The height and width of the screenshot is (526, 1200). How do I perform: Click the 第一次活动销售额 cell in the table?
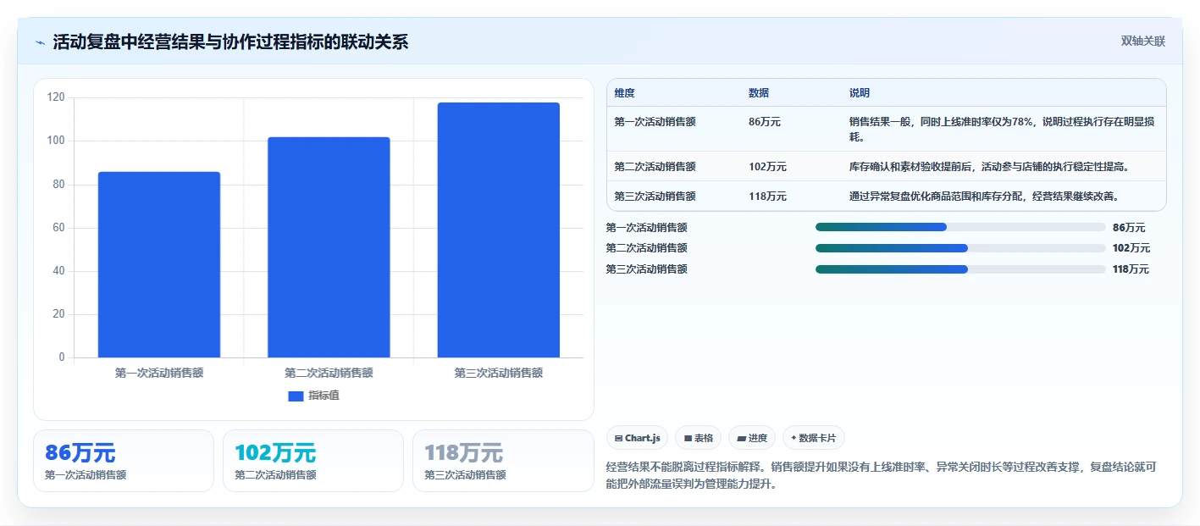coord(655,122)
